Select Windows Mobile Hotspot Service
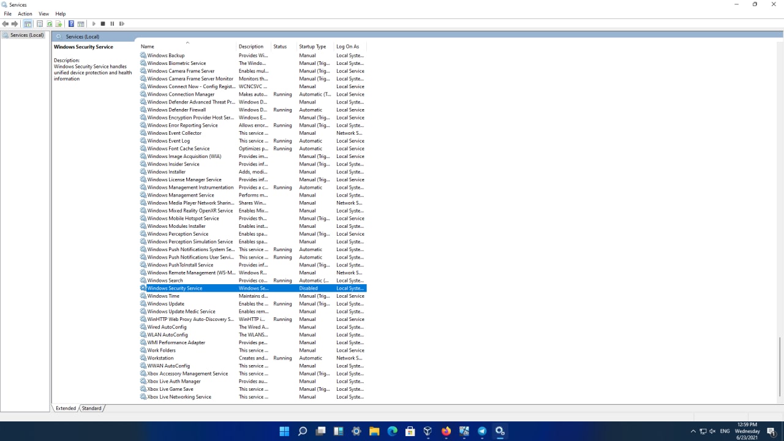 (x=183, y=219)
